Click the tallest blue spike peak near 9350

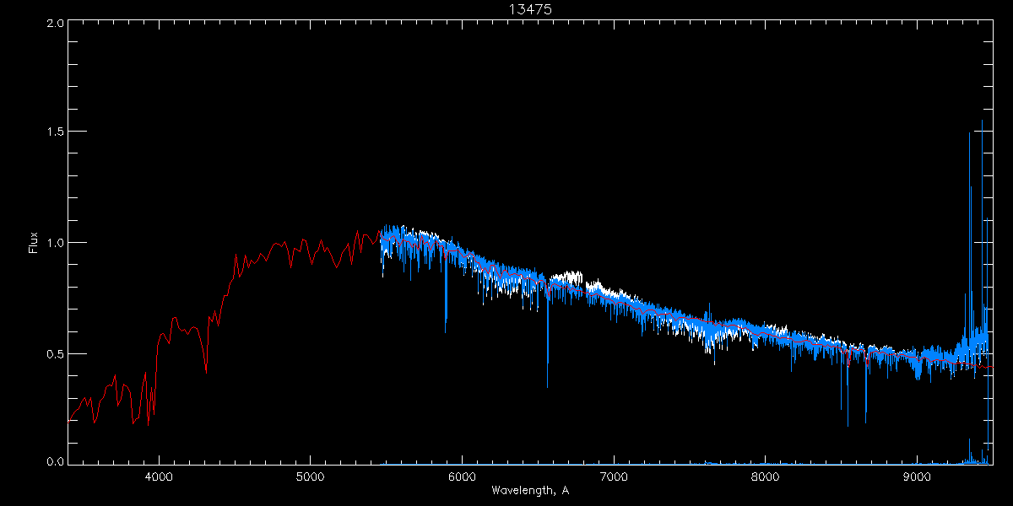point(969,135)
